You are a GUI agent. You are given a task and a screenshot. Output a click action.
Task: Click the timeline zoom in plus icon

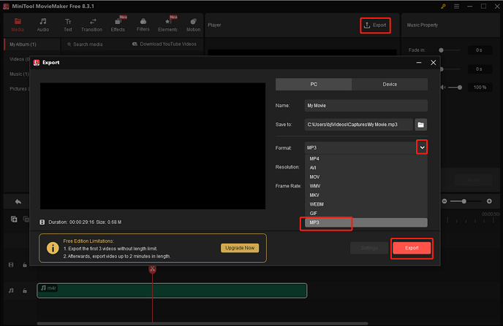pyautogui.click(x=489, y=201)
